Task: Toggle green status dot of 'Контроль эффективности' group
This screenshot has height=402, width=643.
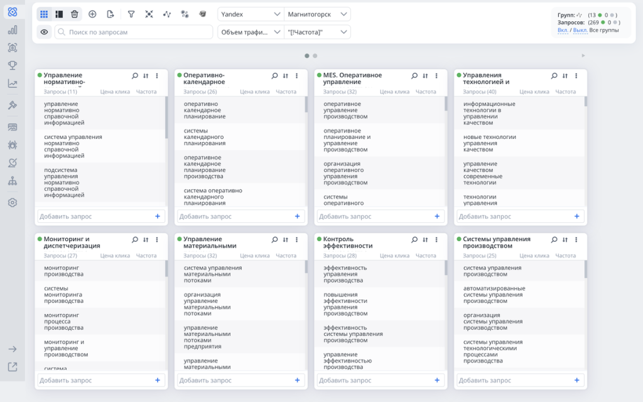Action: 319,239
